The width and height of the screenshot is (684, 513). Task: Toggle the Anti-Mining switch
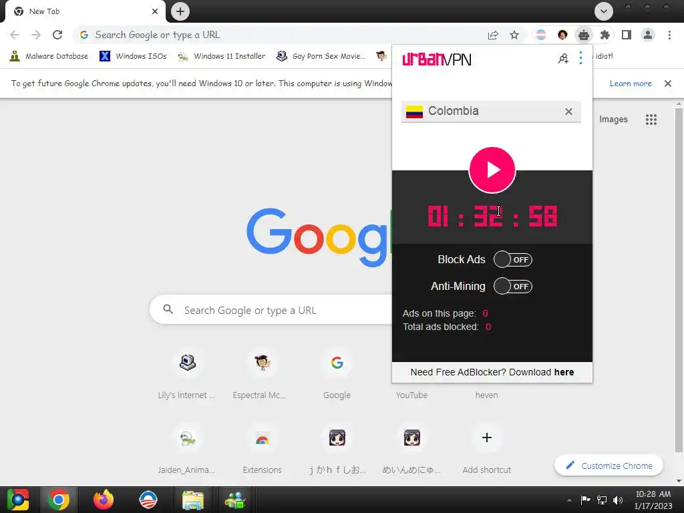tap(512, 286)
